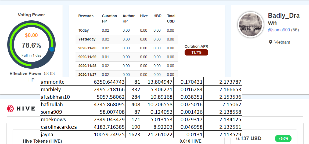This screenshot has width=309, height=144.
Task: Click the 10059.24925 value cell
Action: click(108, 134)
